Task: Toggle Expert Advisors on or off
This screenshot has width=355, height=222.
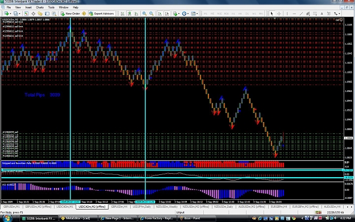Action: click(102, 14)
